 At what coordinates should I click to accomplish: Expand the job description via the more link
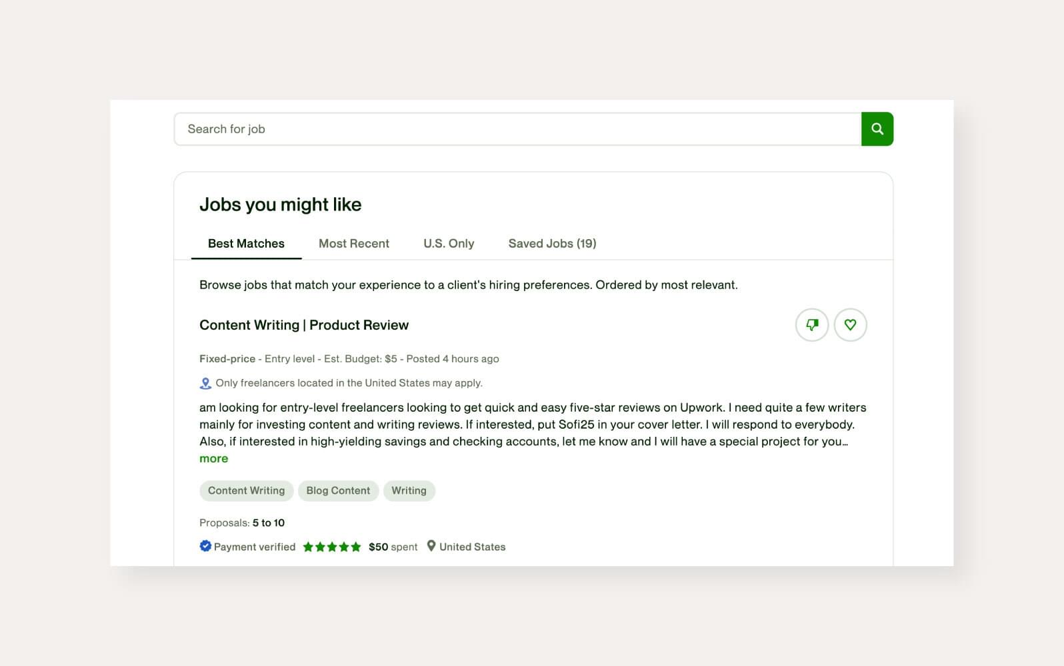pos(213,458)
